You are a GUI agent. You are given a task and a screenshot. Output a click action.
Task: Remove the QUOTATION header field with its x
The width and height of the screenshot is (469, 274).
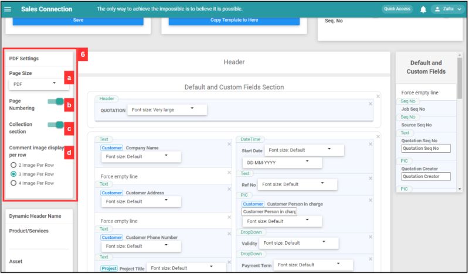click(x=371, y=104)
